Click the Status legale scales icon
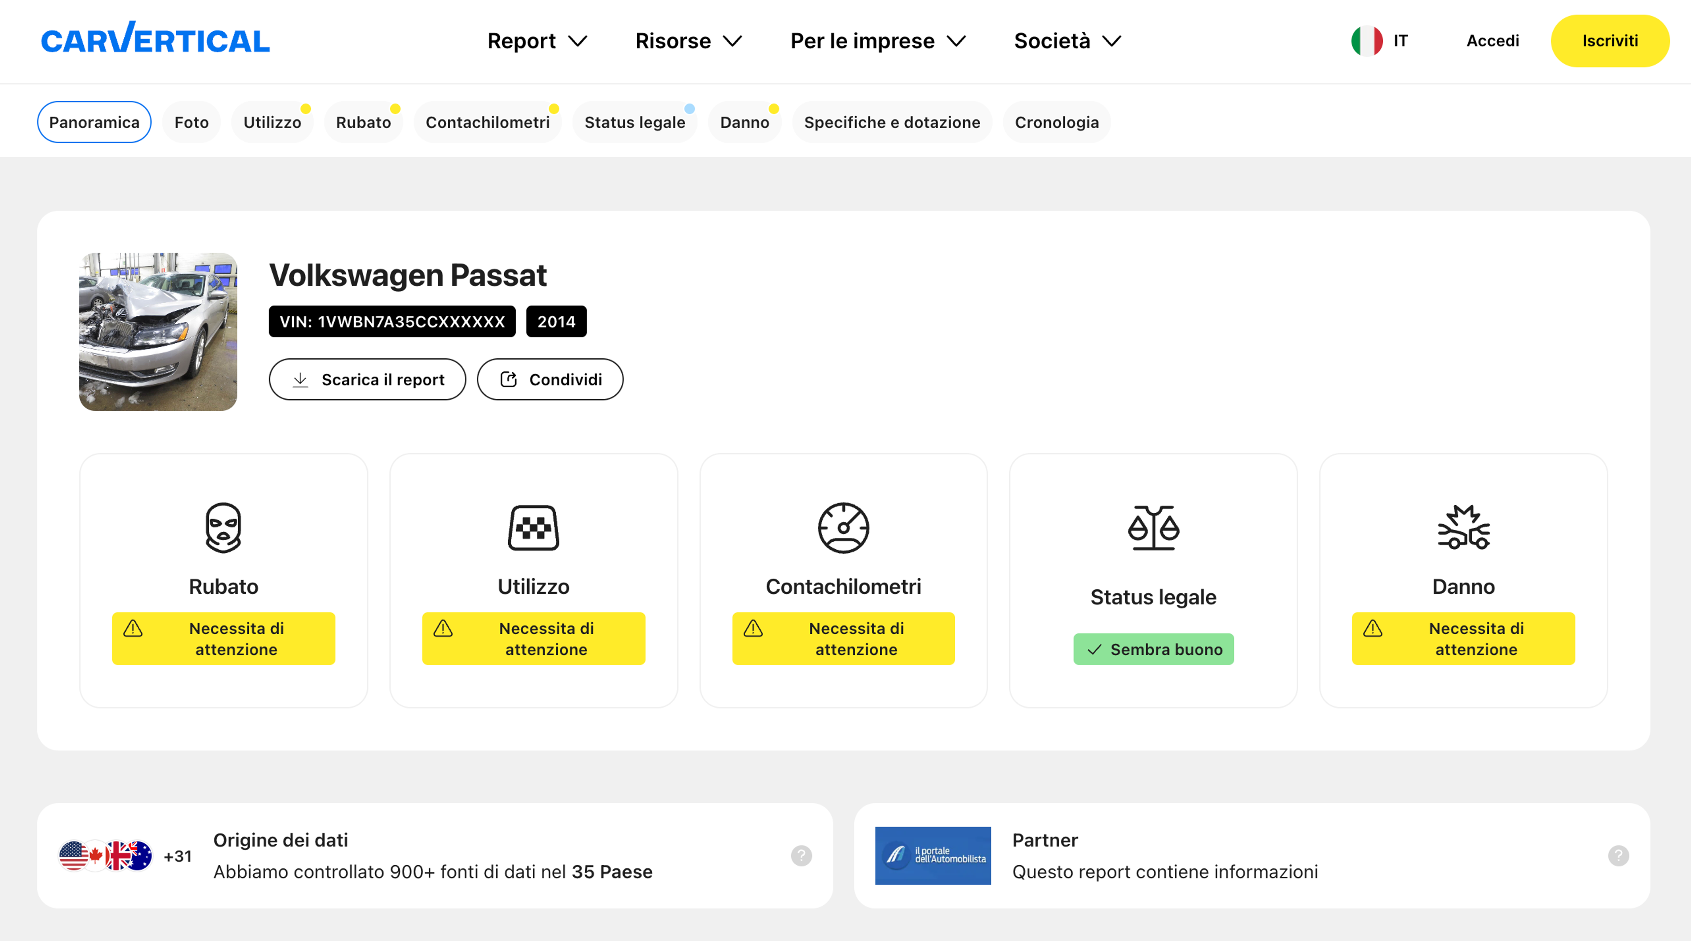The height and width of the screenshot is (941, 1691). tap(1153, 528)
